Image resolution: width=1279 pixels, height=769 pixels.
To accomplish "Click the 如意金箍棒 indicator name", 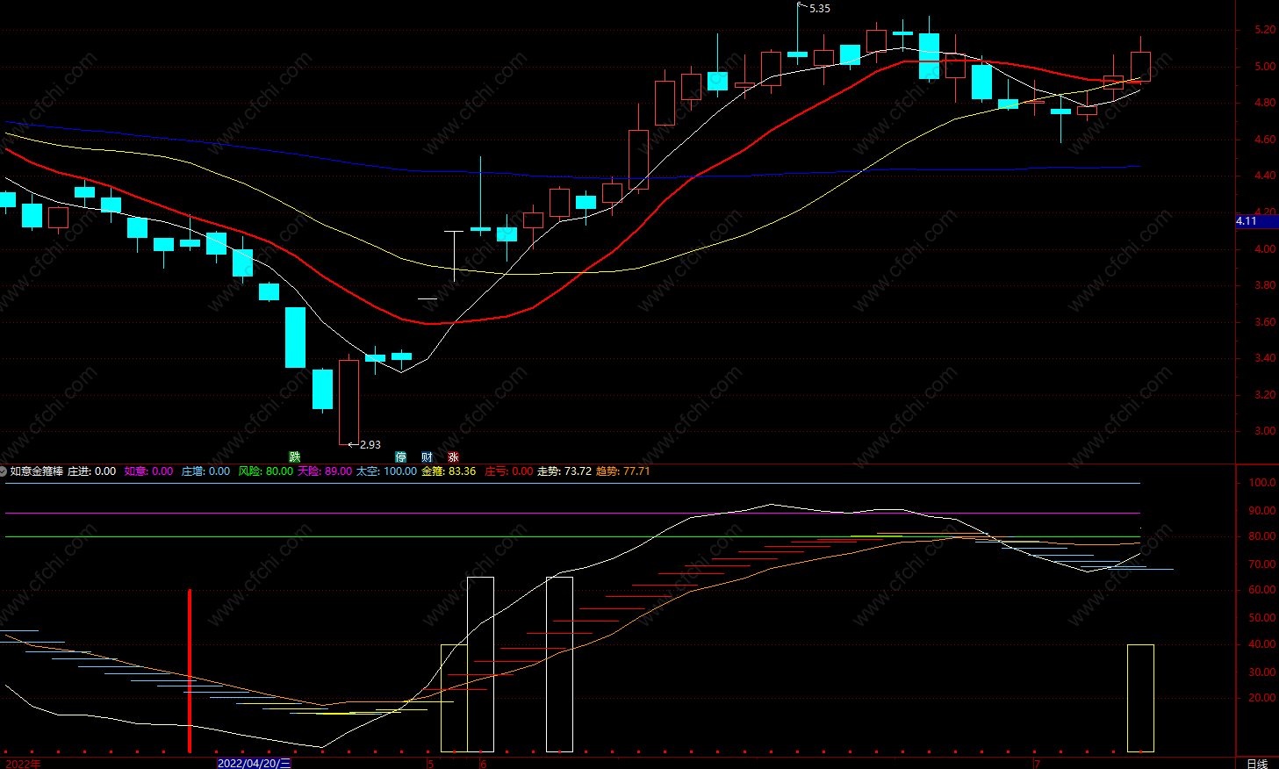I will 37,471.
